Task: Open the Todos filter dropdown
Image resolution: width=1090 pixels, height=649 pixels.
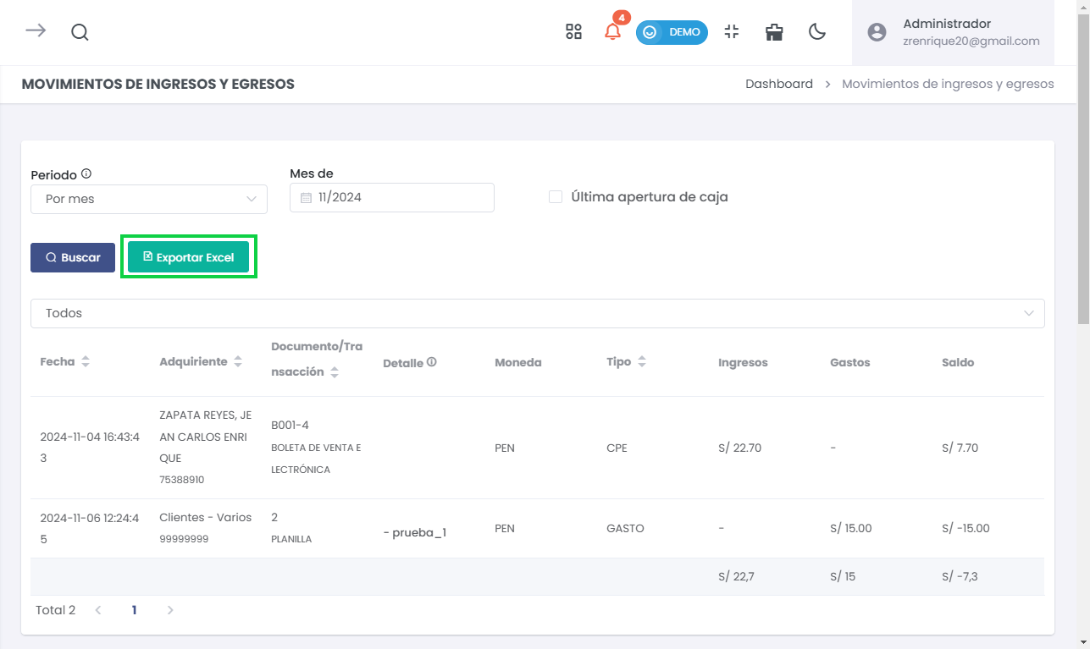Action: tap(537, 313)
